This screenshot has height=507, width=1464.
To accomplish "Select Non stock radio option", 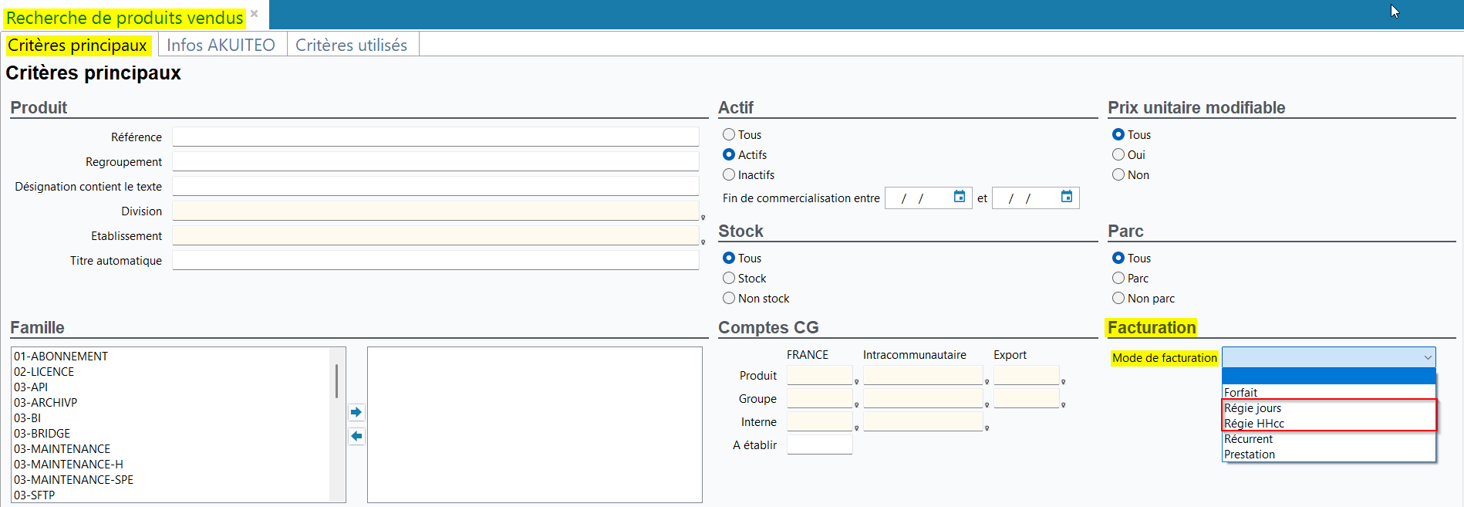I will point(729,299).
